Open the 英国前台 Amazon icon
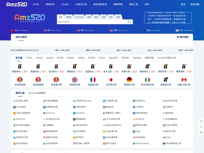The width and height of the screenshot is (204, 153). (x=38, y=66)
